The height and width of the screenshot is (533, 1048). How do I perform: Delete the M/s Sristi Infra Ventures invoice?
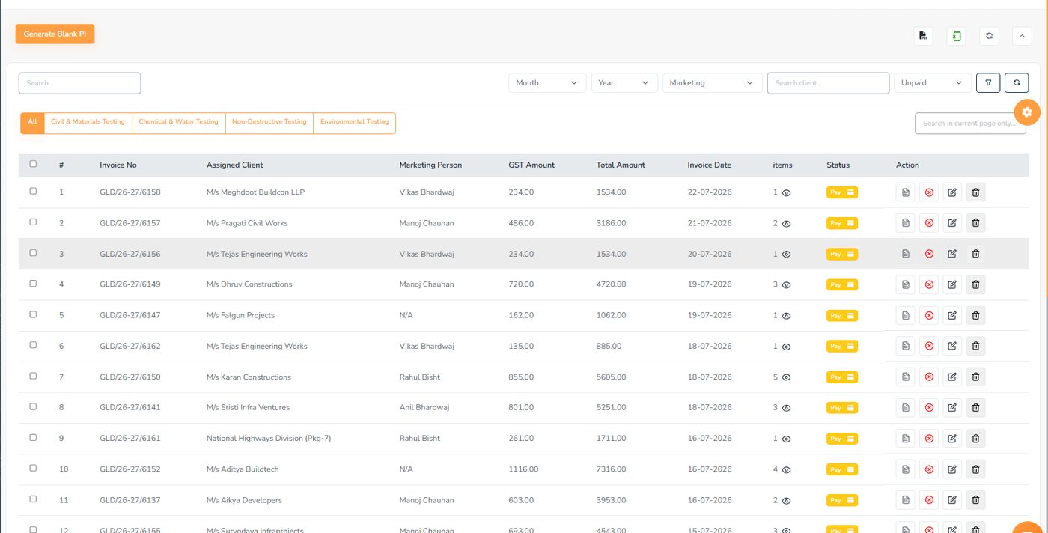point(975,407)
